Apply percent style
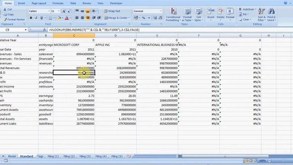This screenshot has width=293, height=165. 143,18
